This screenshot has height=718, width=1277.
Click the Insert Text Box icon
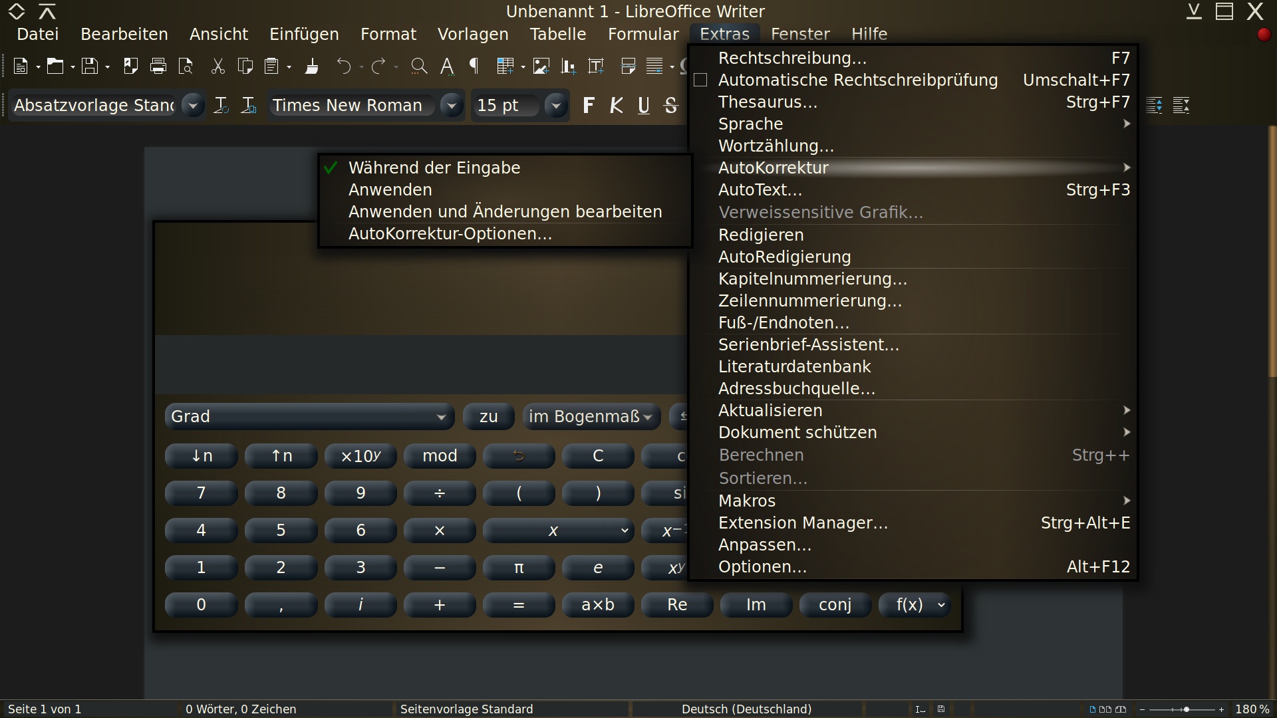coord(596,66)
